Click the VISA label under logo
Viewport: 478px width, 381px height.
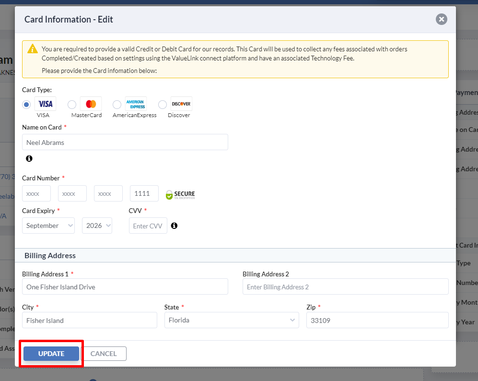tap(43, 115)
